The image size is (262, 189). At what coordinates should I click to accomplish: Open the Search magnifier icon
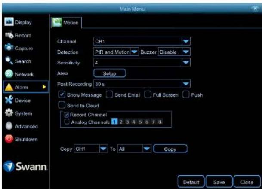[x=9, y=61]
